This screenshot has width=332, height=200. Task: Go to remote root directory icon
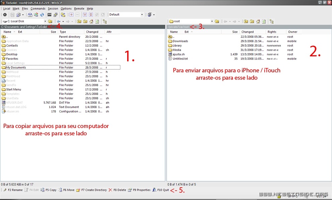tap(252, 21)
